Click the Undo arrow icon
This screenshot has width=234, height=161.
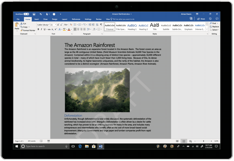pos(41,14)
